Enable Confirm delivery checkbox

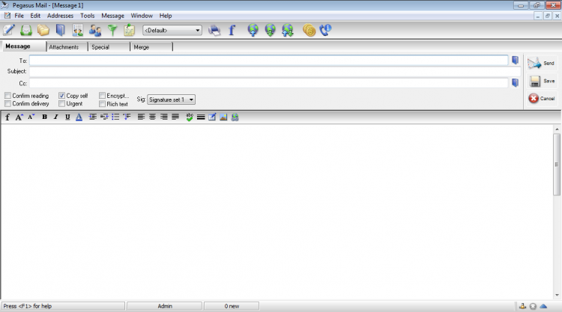pyautogui.click(x=7, y=103)
